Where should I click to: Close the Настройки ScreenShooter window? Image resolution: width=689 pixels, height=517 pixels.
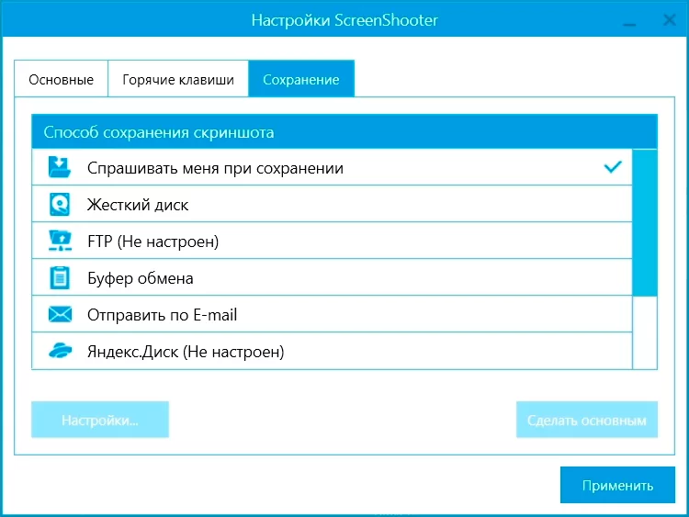[669, 20]
